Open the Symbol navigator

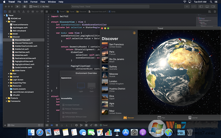point(14,11)
